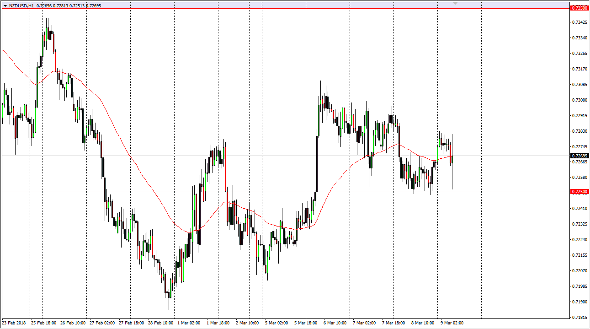Click the gray chart shift triangle marker

point(455,4)
